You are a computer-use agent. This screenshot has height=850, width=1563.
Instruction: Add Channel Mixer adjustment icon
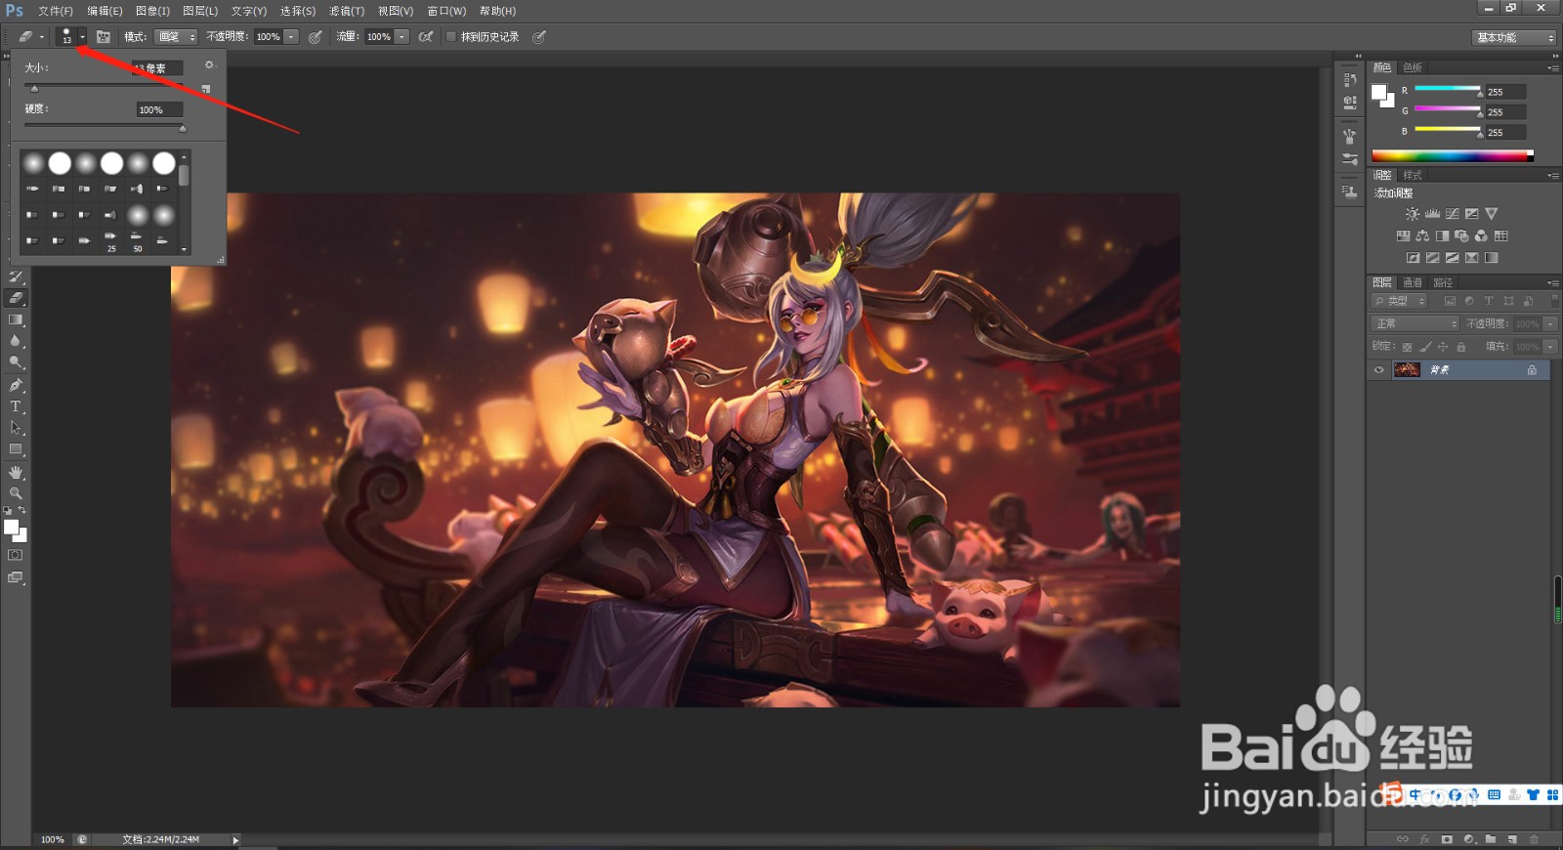[x=1481, y=235]
